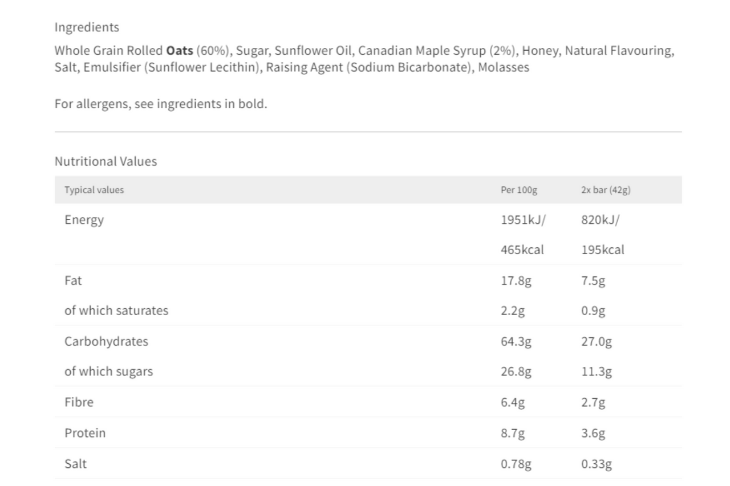Click the Canadian Maple Syrup ingredient text
The height and width of the screenshot is (486, 730).
coord(422,50)
